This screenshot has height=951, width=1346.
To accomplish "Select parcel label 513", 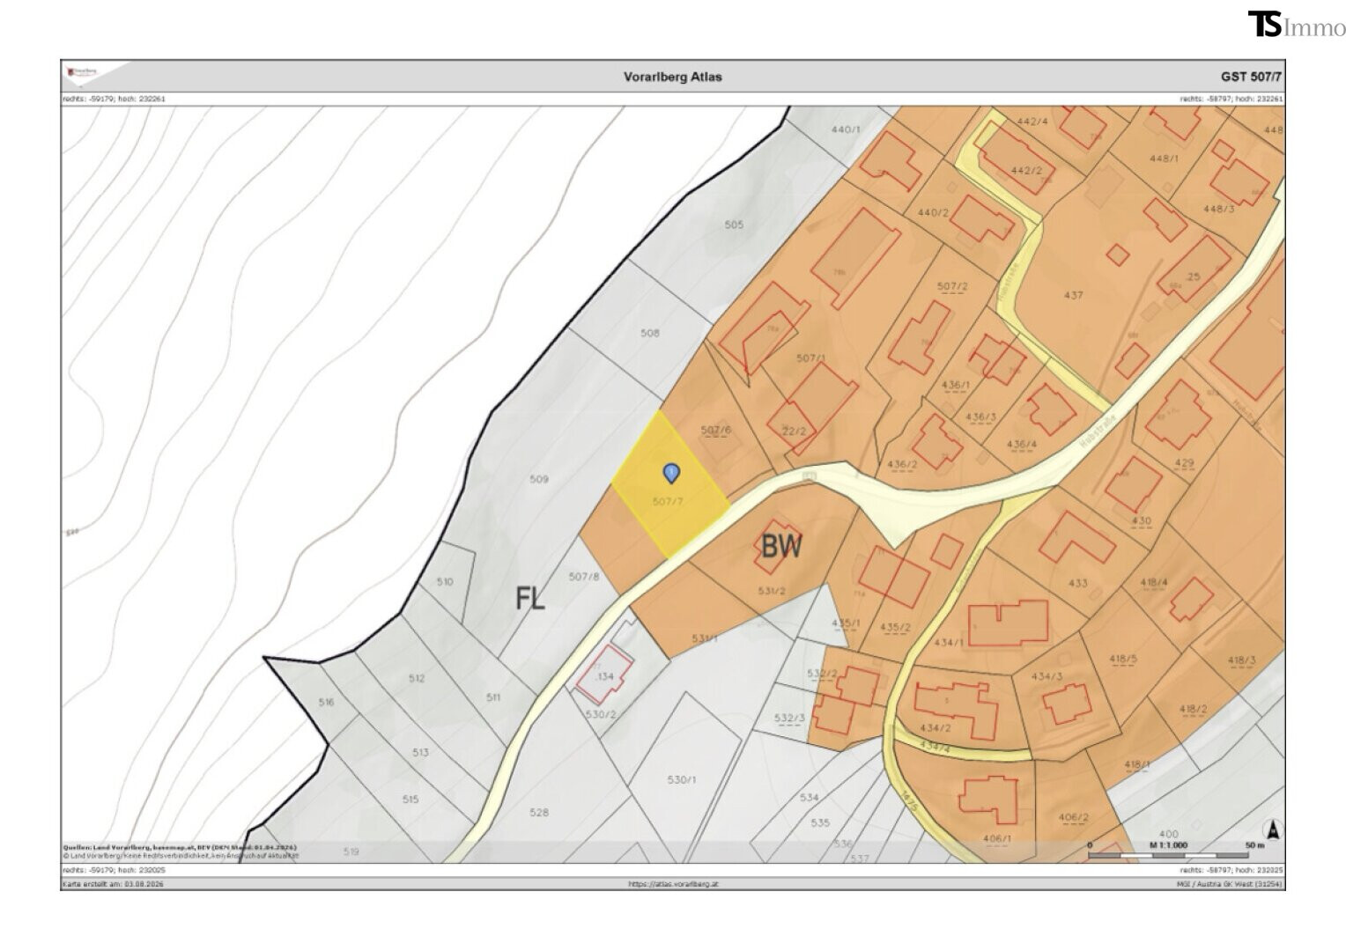I will tap(420, 752).
